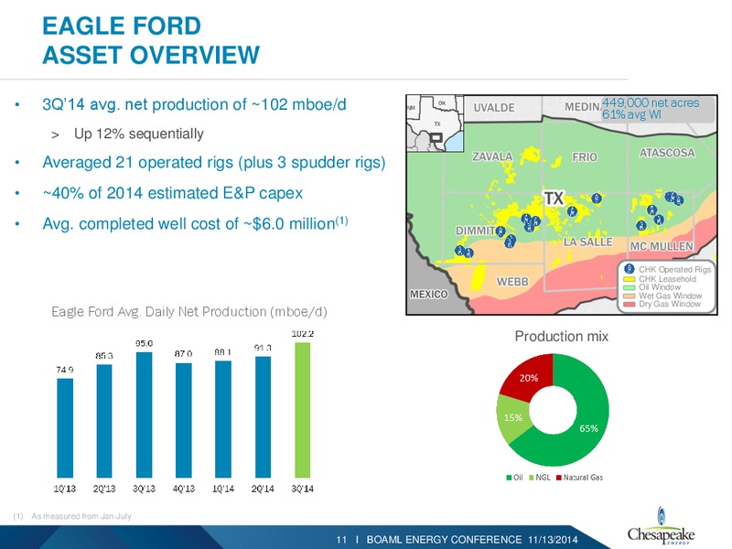Click the 20% natural gas donut segment
This screenshot has width=732, height=549.
529,378
